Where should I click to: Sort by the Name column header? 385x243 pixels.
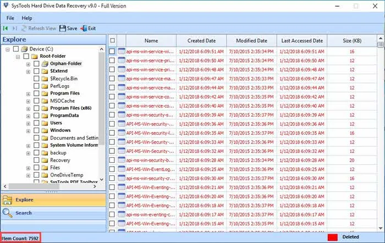point(151,41)
